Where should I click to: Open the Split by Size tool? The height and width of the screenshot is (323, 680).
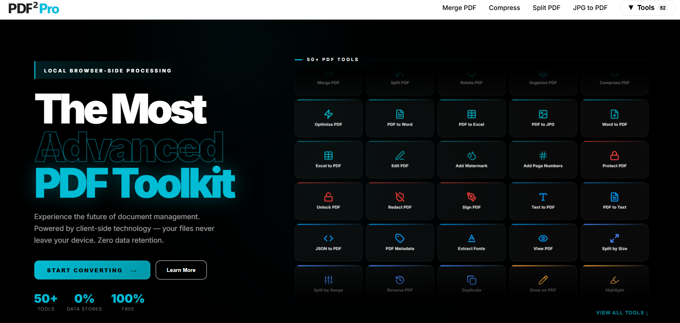[x=615, y=242]
